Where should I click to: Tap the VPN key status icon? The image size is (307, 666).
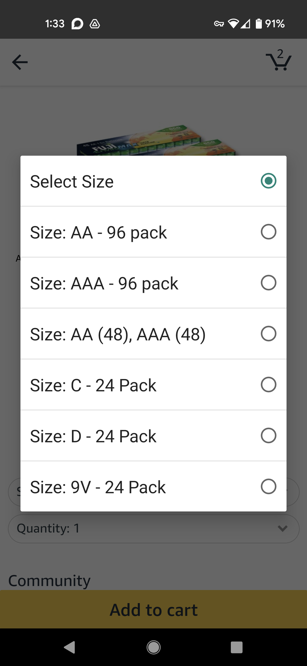coord(219,24)
